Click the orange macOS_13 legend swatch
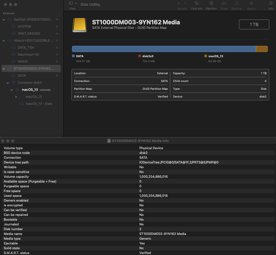The height and width of the screenshot is (255, 276). [x=206, y=56]
